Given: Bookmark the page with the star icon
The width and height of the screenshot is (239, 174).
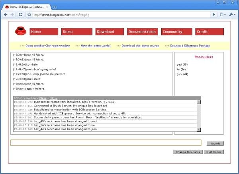Looking at the screenshot, I should point(29,15).
